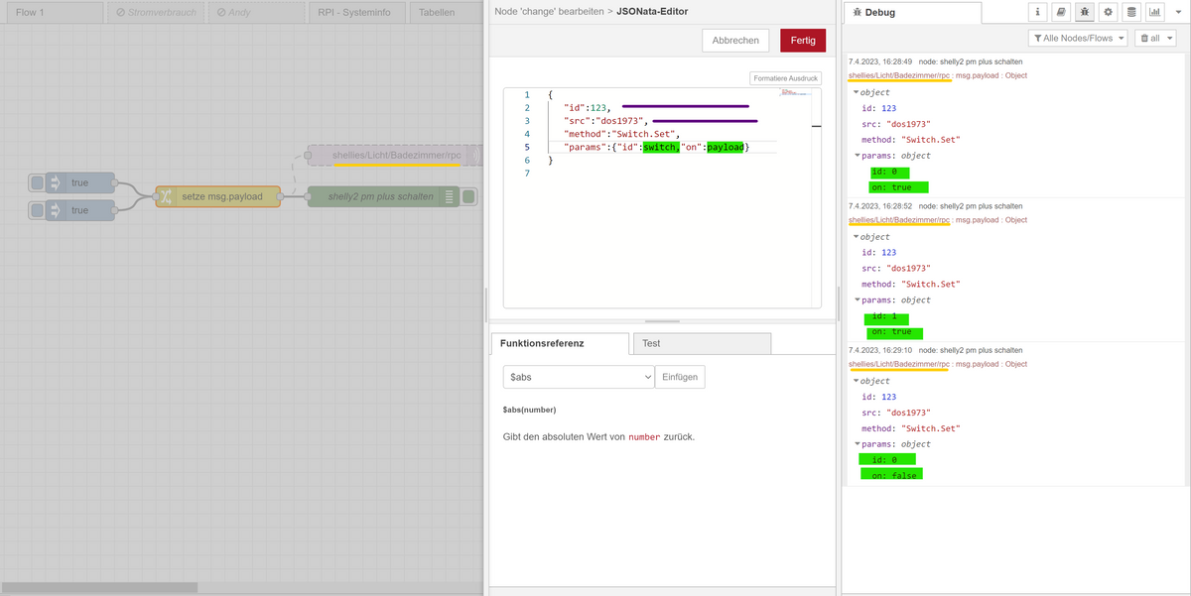
Task: Click the 'shellies/Licht/Badezimmer/rpc' topic at 16:28:52
Action: (899, 219)
